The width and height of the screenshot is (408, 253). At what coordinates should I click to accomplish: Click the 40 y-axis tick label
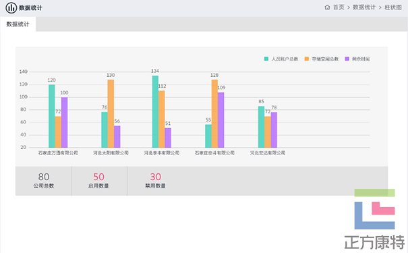[23, 135]
